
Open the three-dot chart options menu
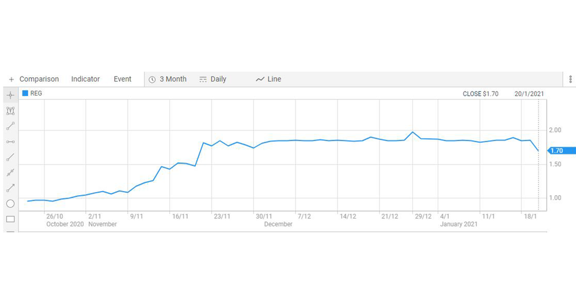[570, 79]
